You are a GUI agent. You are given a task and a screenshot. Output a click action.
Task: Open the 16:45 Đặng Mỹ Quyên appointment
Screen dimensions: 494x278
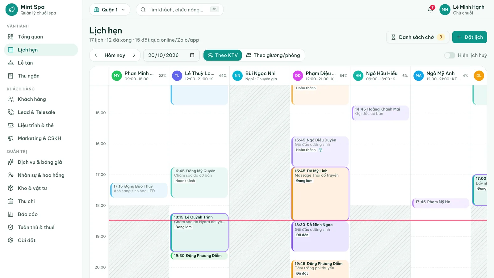coord(199,182)
